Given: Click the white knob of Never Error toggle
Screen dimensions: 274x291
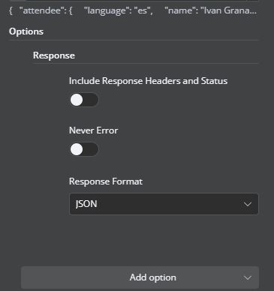Looking at the screenshot, I should (x=77, y=149).
